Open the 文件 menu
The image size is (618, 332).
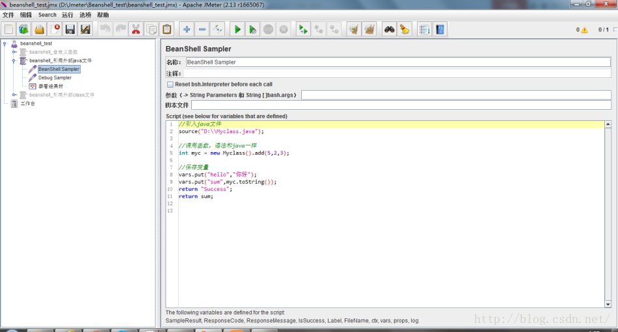(x=8, y=15)
